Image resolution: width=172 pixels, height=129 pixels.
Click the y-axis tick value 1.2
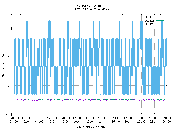point(10,14)
